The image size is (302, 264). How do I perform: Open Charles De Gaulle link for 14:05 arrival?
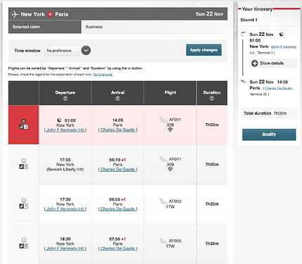pyautogui.click(x=118, y=130)
